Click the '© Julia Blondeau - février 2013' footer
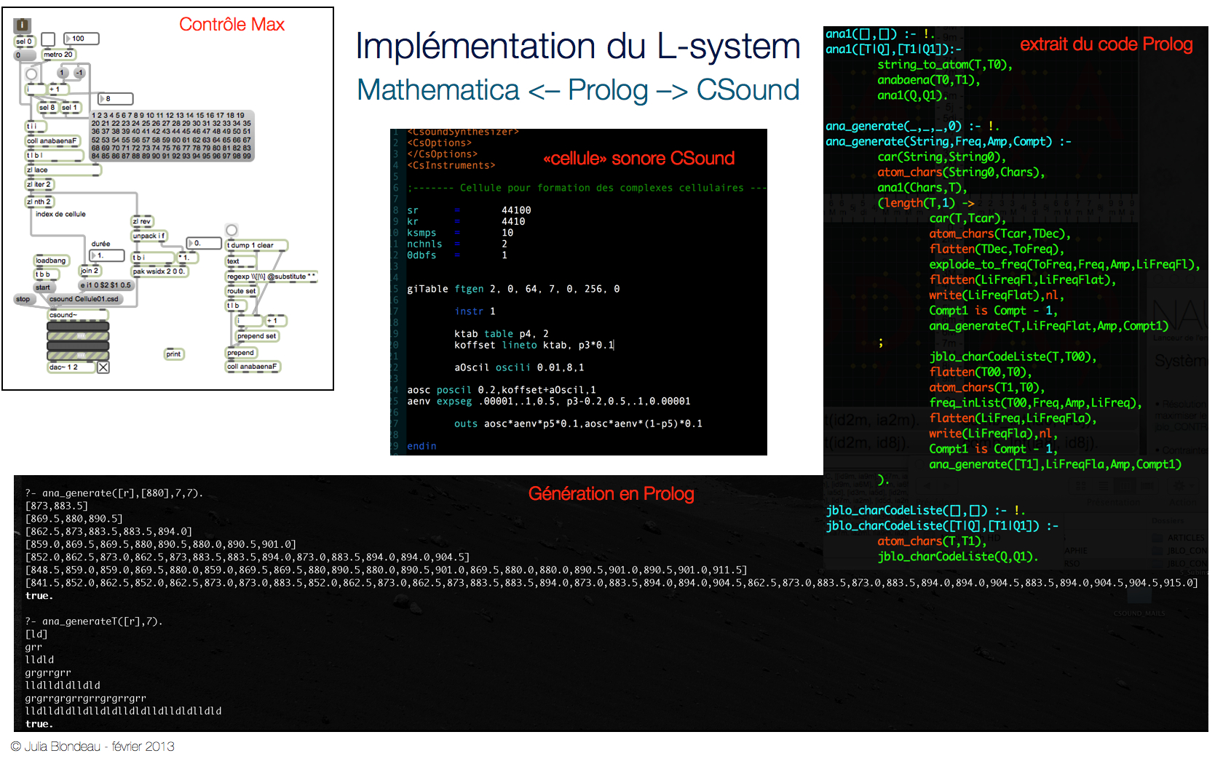The image size is (1223, 764). tap(92, 747)
